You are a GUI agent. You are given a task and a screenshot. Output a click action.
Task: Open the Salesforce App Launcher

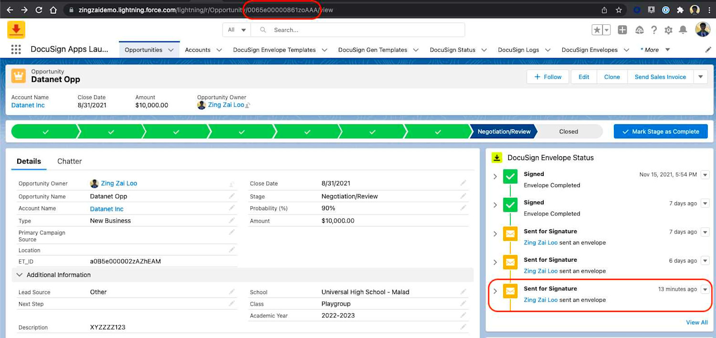pyautogui.click(x=16, y=49)
